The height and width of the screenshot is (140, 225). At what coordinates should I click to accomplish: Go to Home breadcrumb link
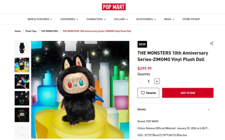pos(18,31)
